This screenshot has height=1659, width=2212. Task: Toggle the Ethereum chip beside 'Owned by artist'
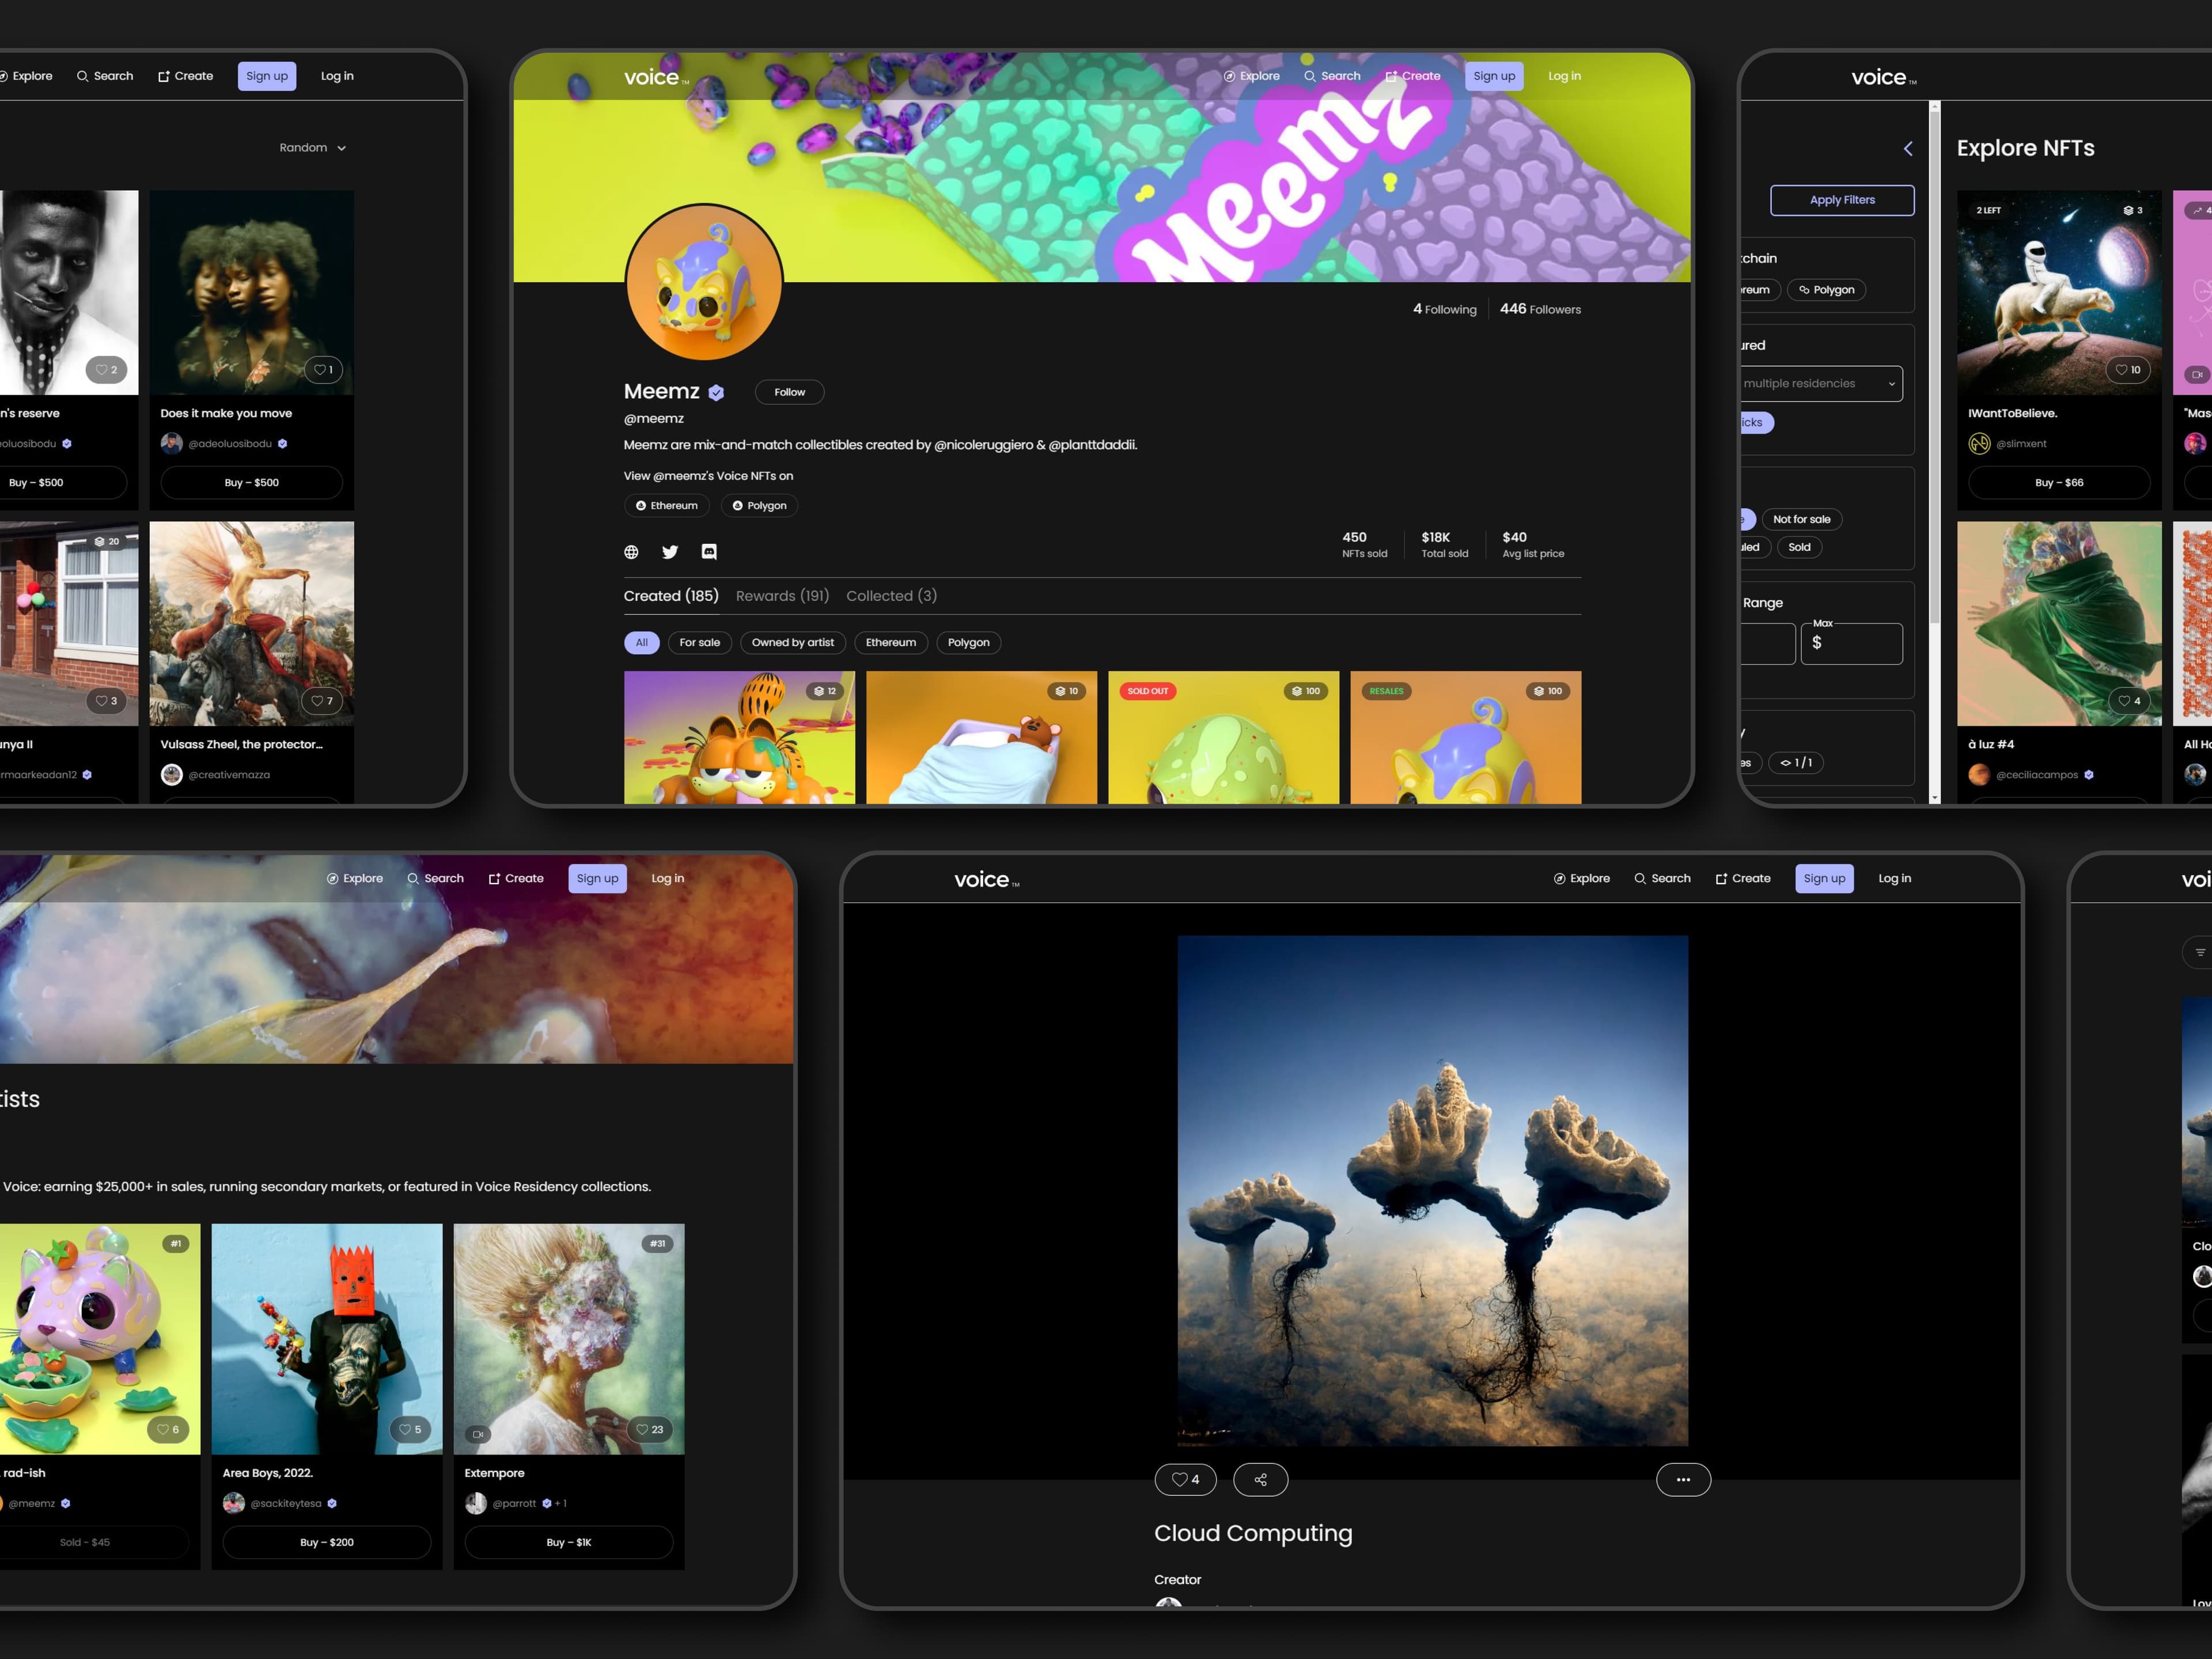pos(891,643)
